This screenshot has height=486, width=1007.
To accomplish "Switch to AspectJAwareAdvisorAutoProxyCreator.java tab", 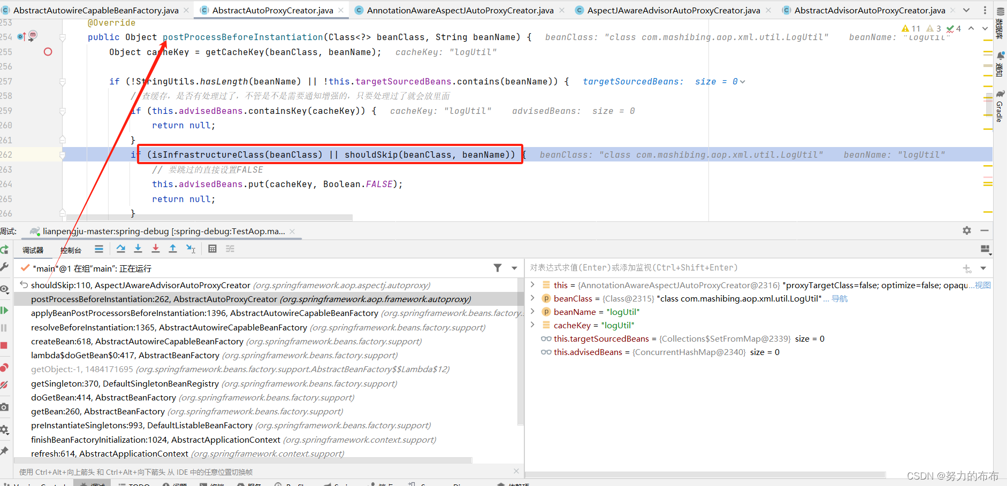I will click(x=674, y=10).
